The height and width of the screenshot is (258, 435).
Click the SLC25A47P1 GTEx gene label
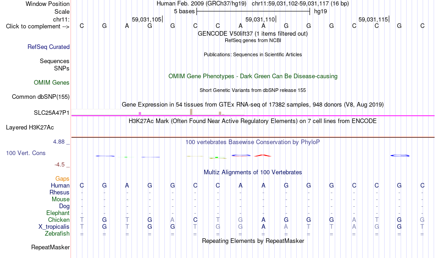tap(51, 113)
